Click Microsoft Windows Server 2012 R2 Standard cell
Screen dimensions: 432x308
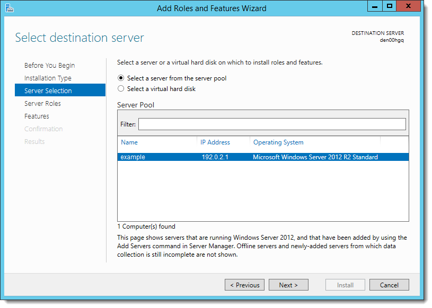pos(315,157)
